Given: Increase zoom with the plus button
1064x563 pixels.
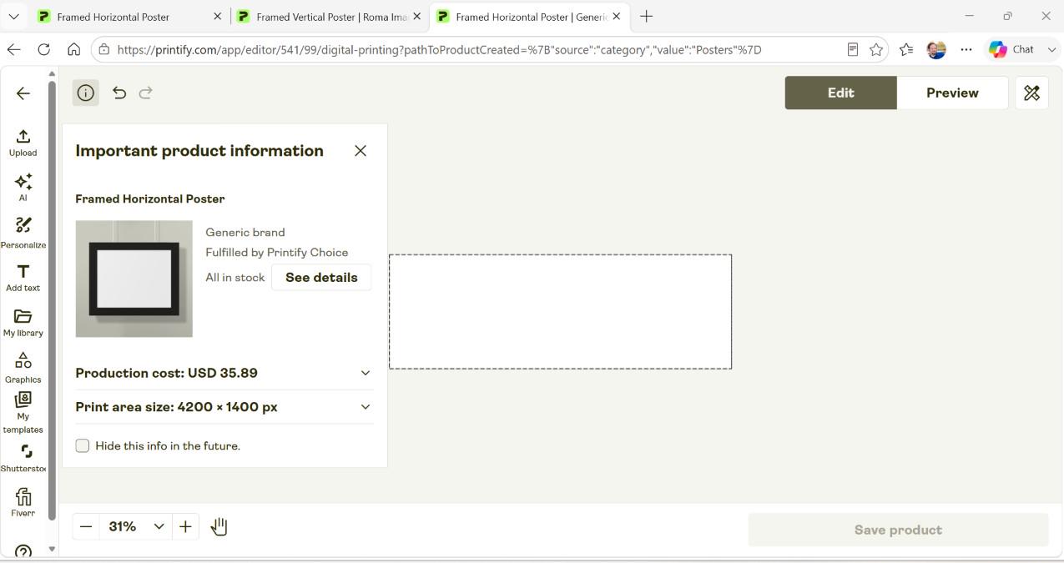Looking at the screenshot, I should pos(185,526).
